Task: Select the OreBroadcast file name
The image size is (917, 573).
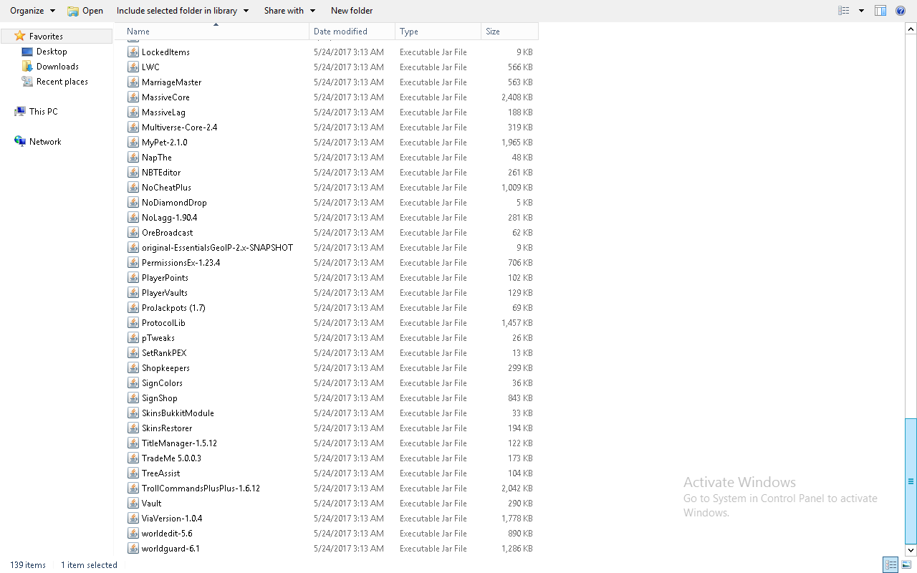Action: click(x=167, y=233)
